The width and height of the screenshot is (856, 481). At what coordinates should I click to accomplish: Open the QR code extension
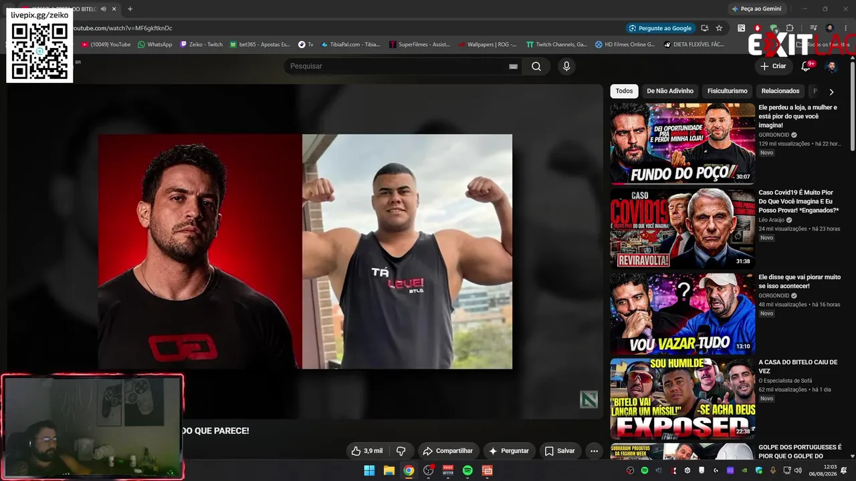pos(741,28)
